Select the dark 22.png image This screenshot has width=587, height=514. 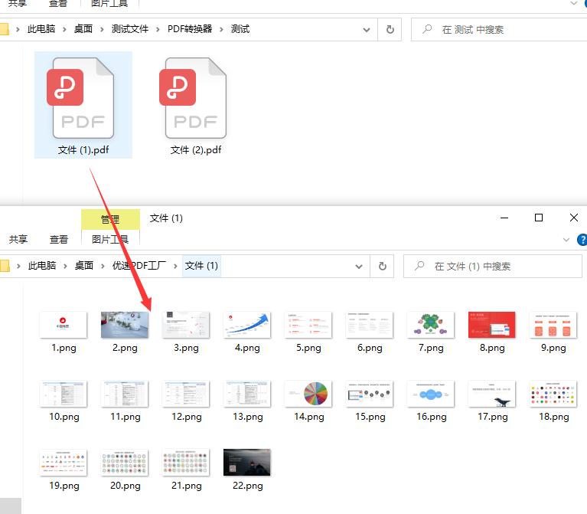coord(247,463)
